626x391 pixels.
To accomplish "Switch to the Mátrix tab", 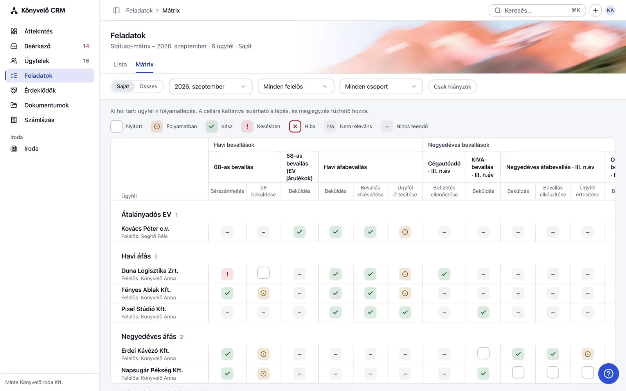I will pos(144,65).
